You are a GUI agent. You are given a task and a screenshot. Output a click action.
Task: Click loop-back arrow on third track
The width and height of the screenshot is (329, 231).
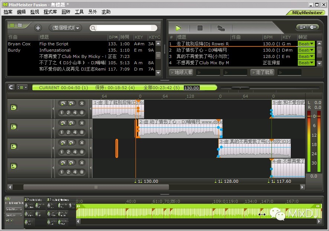click(x=63, y=143)
